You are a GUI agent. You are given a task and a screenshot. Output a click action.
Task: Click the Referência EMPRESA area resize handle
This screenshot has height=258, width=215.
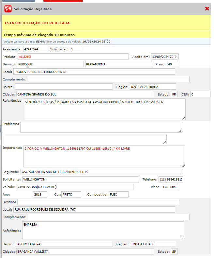point(182,237)
